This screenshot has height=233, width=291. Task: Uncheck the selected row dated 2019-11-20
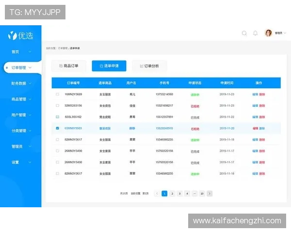57,128
